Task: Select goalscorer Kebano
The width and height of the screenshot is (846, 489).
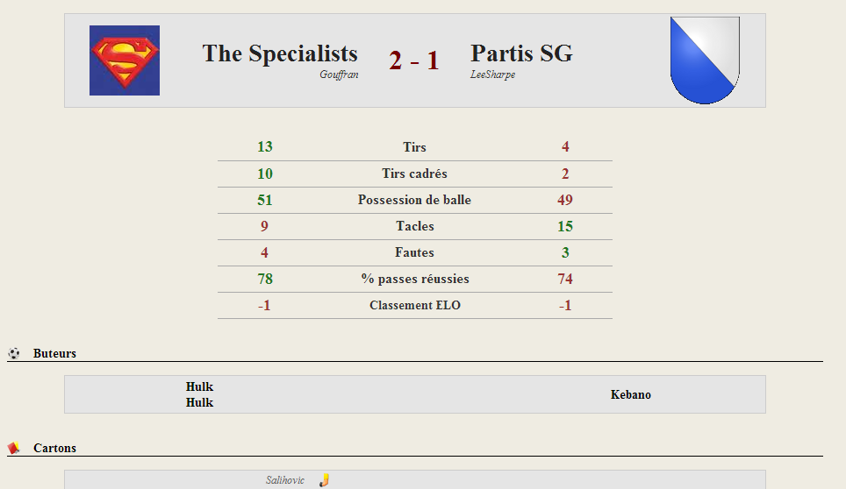Action: coord(631,394)
